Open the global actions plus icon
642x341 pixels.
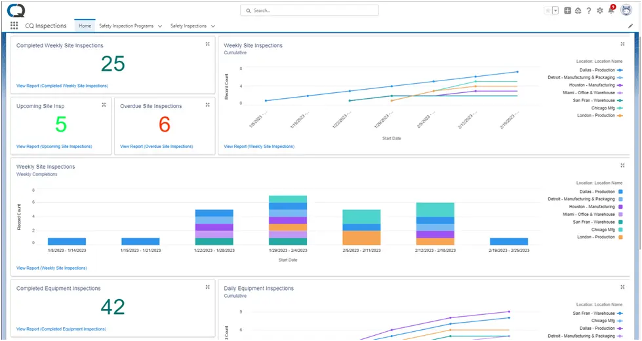567,10
